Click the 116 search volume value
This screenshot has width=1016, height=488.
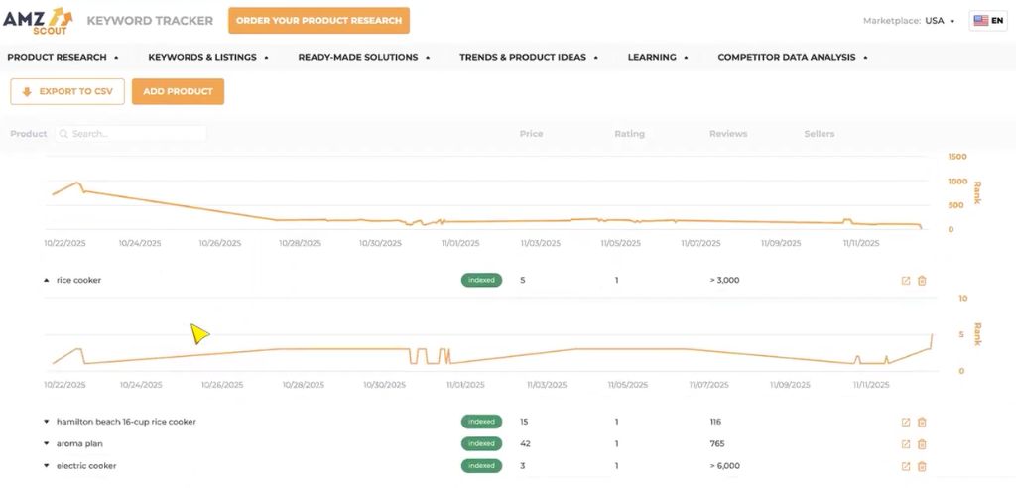715,422
